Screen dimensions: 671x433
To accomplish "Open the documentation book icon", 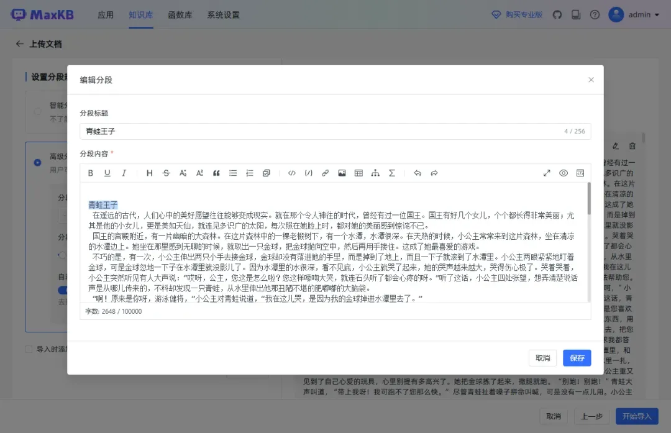I will coord(576,14).
